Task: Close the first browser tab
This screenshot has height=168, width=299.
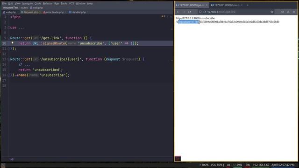Action: pos(206,5)
